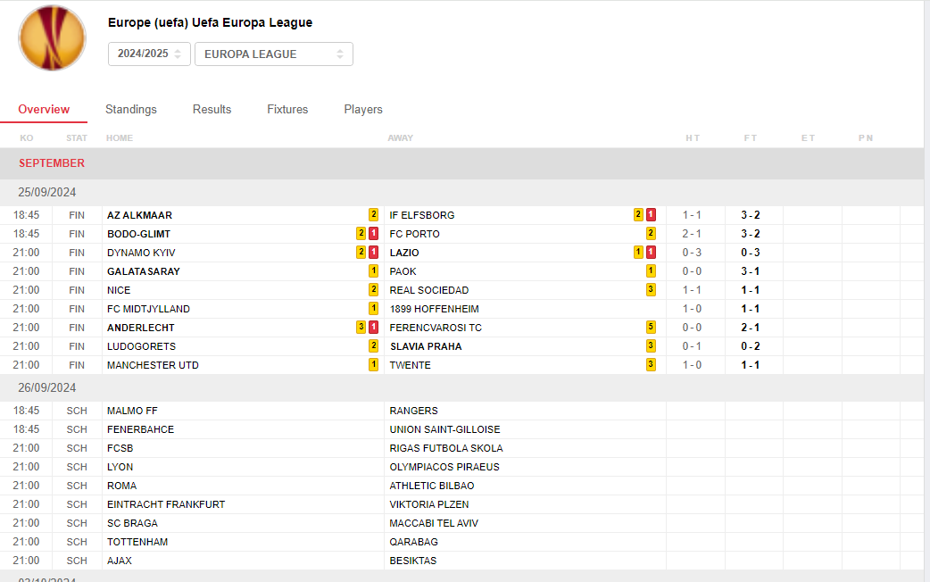Image resolution: width=930 pixels, height=582 pixels.
Task: Open the Manchester Utd team link
Action: tap(153, 365)
